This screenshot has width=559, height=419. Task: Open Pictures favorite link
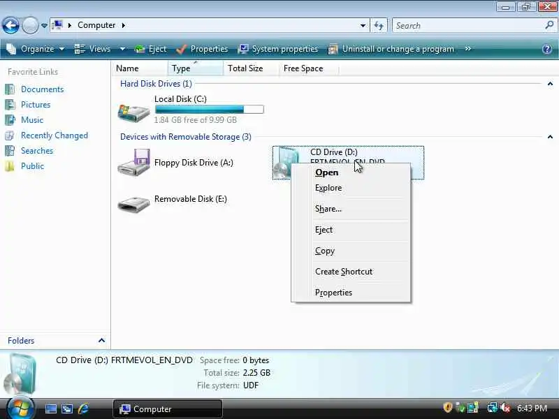click(36, 104)
